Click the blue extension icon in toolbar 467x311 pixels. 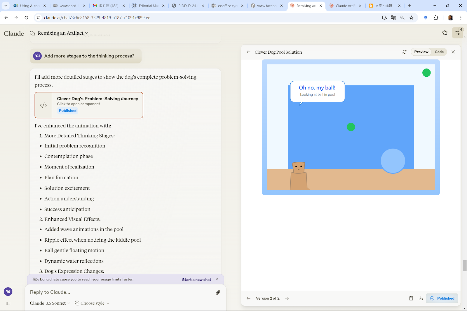426,17
